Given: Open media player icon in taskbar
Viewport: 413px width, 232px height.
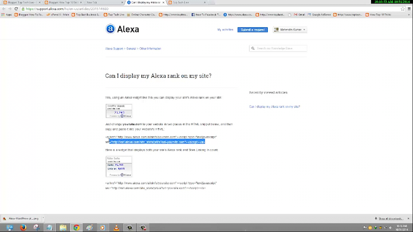Looking at the screenshot, I should 103,227.
